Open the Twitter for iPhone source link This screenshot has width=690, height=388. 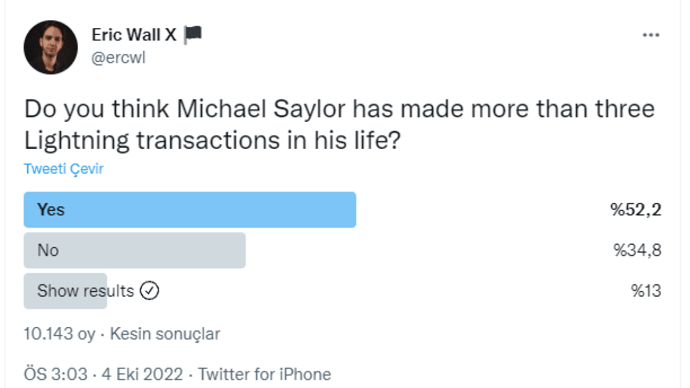click(x=264, y=375)
